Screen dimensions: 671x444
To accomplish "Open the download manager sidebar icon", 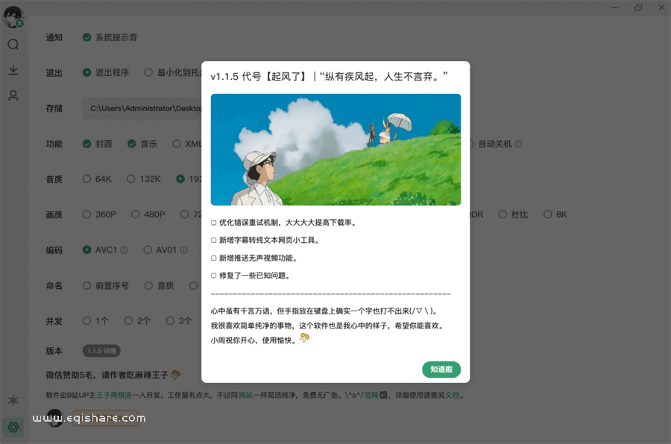I will point(13,72).
